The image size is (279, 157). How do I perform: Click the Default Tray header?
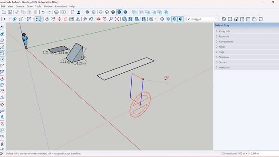click(x=246, y=25)
